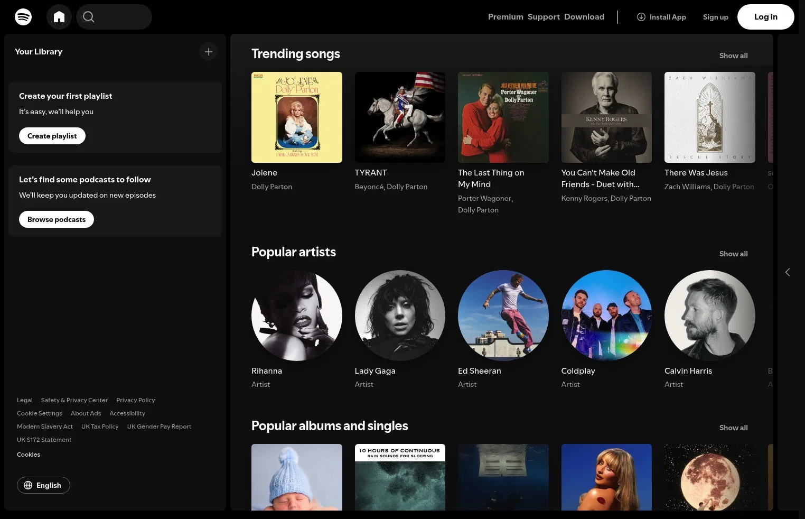Screen dimensions: 805x519
Task: Click the Spotify logo icon
Action: pyautogui.click(x=23, y=17)
